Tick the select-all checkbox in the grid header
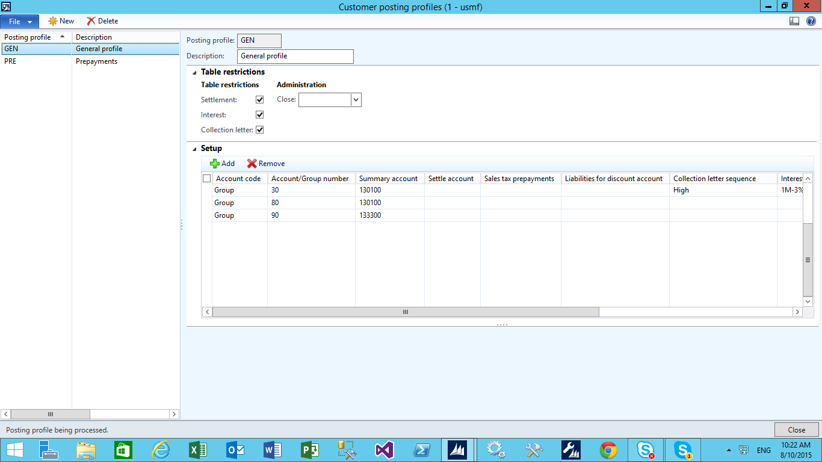 [207, 179]
